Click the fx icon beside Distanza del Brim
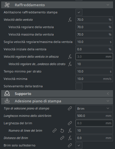This screenshot has height=149, width=115. (x=70, y=138)
